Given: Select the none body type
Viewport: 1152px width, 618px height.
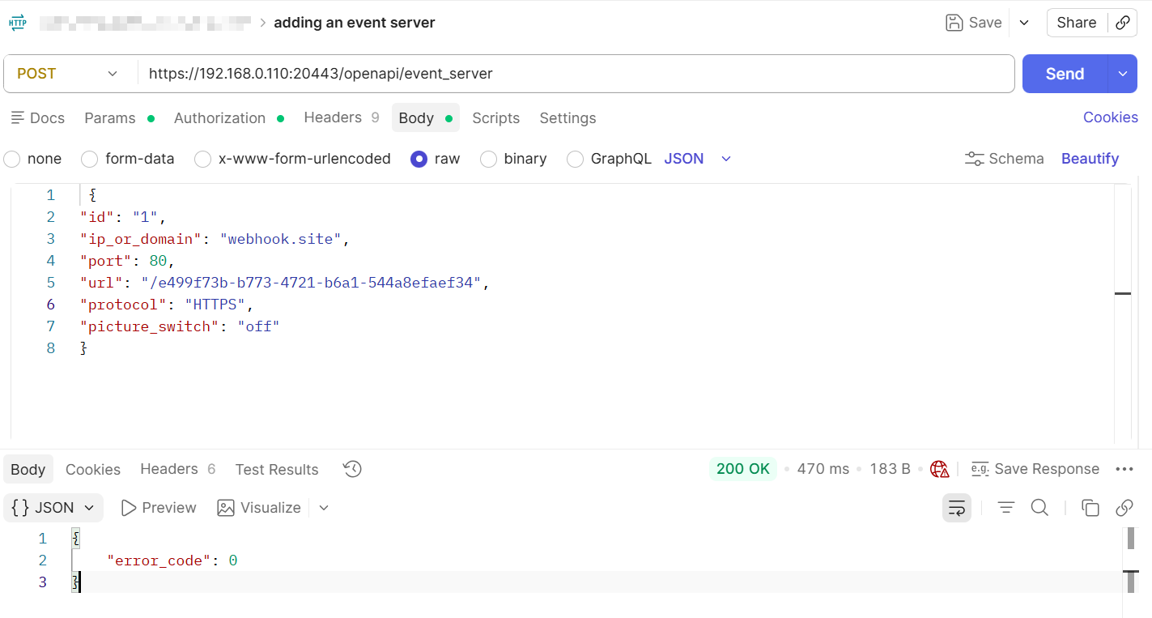Looking at the screenshot, I should [12, 159].
